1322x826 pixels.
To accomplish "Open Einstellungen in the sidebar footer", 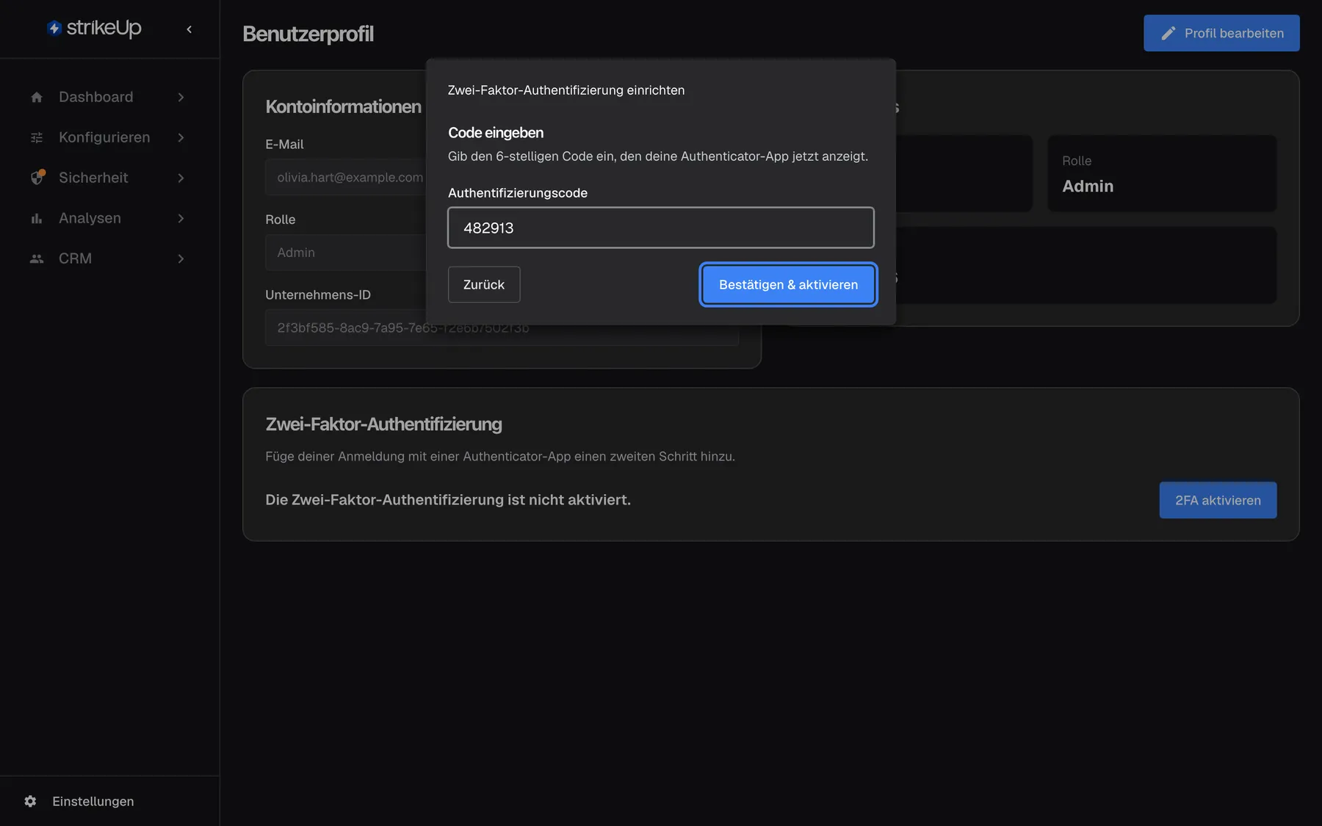I will pos(109,801).
